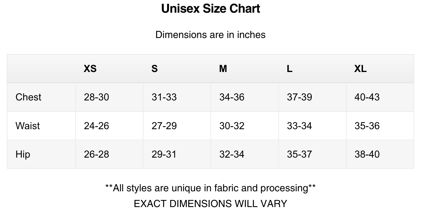Select the L column header
This screenshot has height=212, width=421.
[290, 69]
